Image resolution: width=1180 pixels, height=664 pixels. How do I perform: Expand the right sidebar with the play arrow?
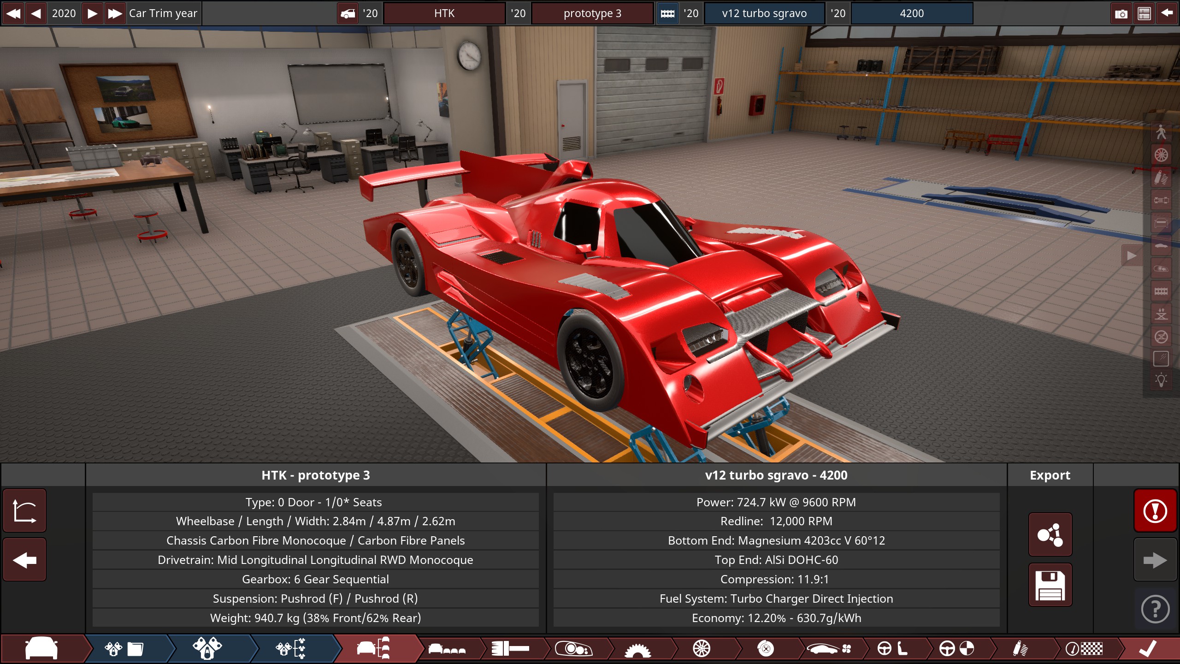(x=1132, y=255)
